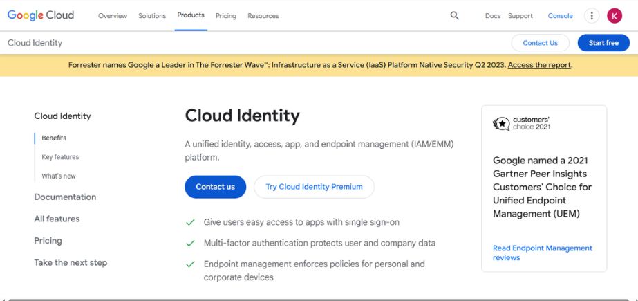
Task: Jump to What's new in sidebar
Action: tap(59, 176)
